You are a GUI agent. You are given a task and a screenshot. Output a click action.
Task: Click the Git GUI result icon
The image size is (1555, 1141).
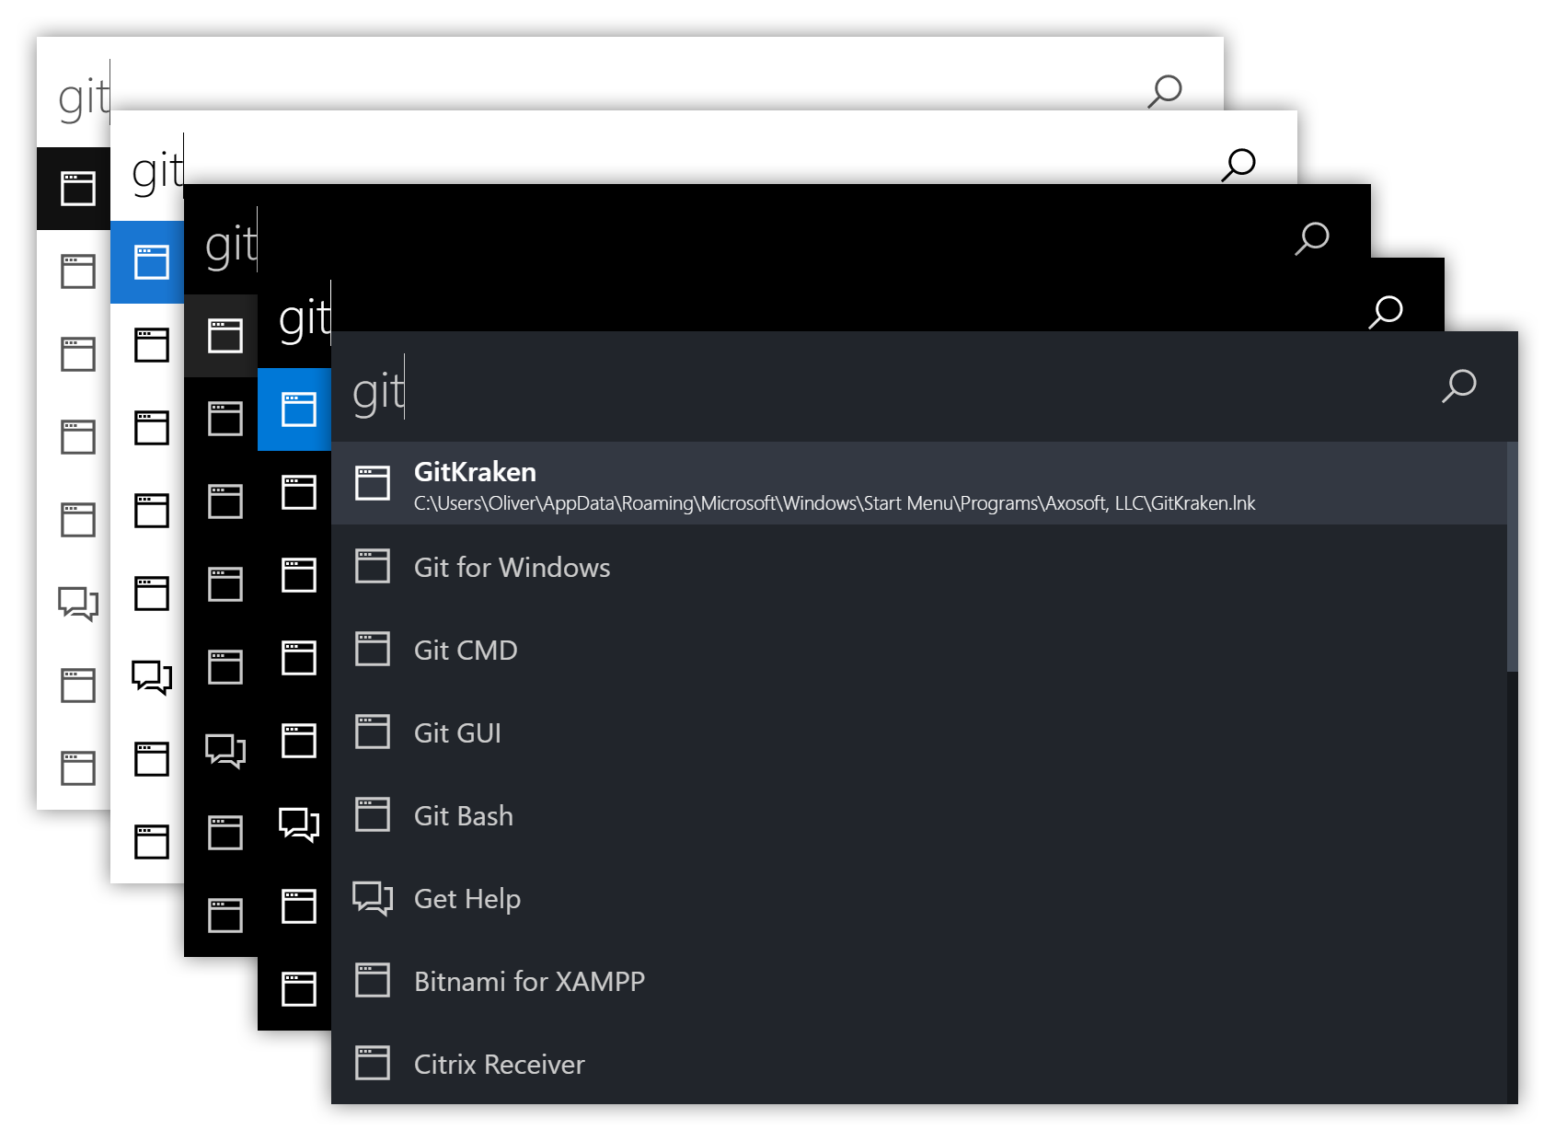pos(373,732)
